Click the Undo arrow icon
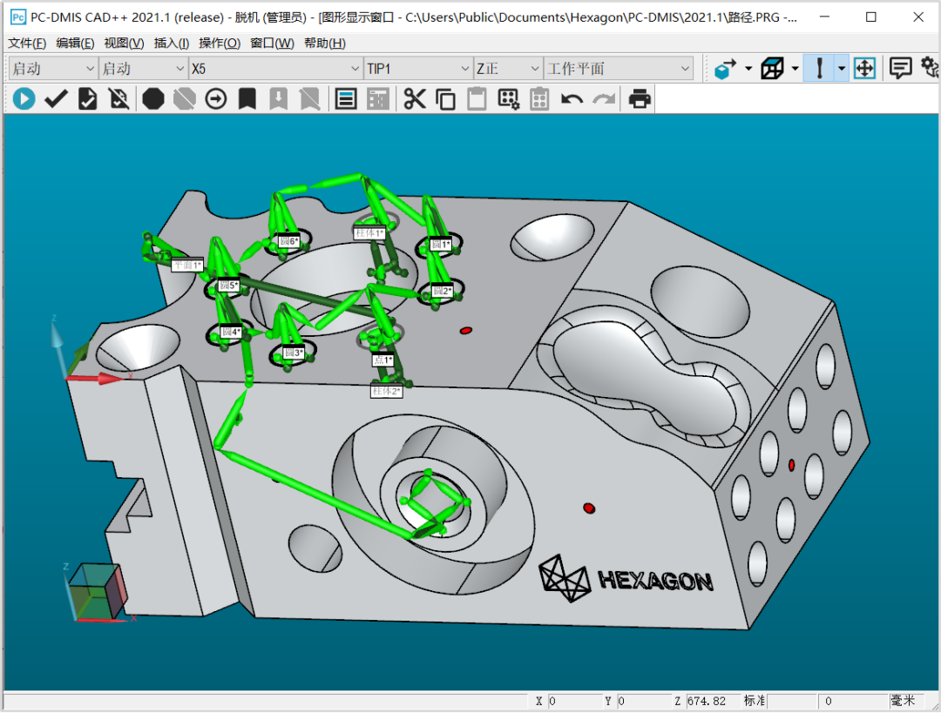Screen dimensions: 941x713 click(x=572, y=99)
